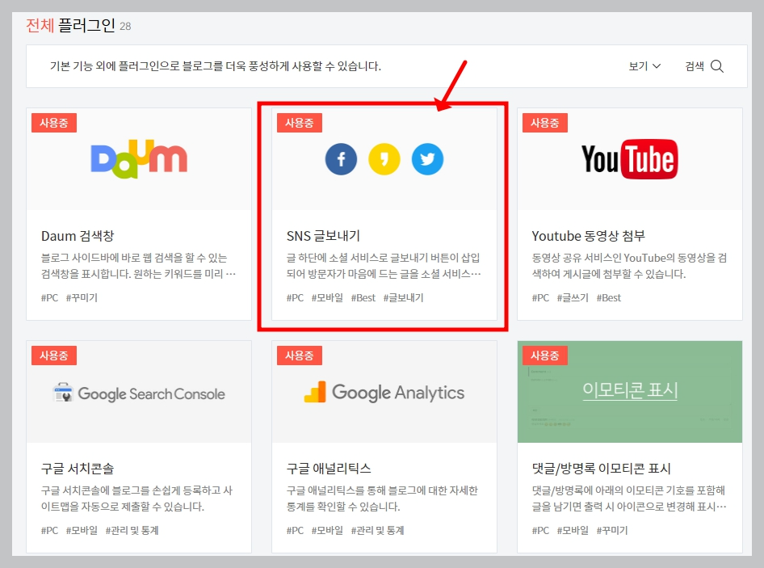Click 사용중 badge on SNS 글보내기 card

coord(300,123)
